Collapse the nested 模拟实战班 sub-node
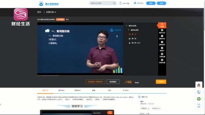The height and width of the screenshot is (115, 205). click(129, 30)
